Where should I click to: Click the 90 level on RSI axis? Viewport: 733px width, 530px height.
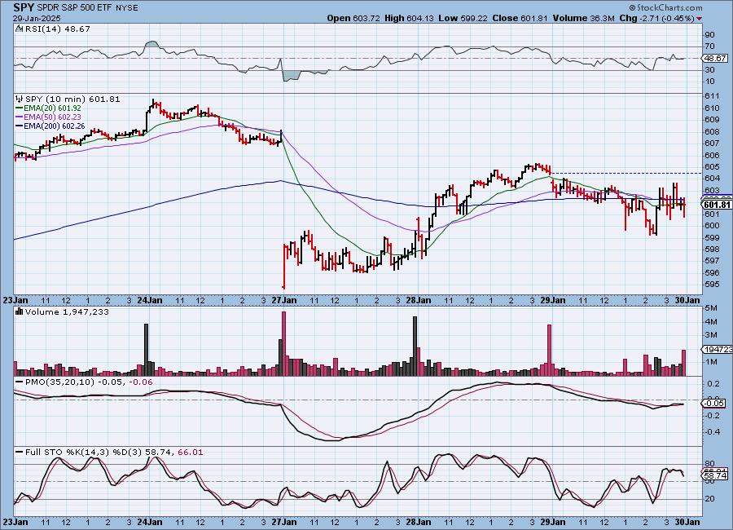tap(710, 34)
